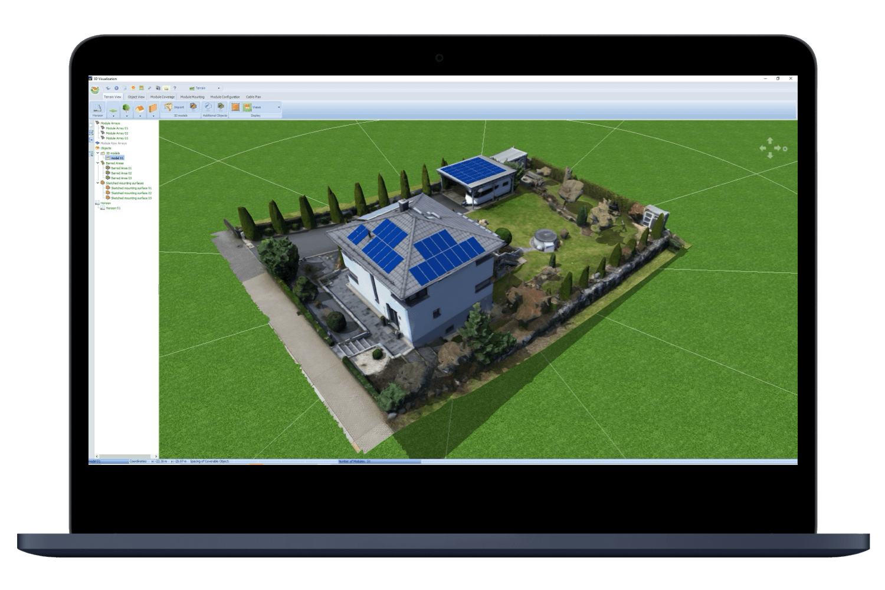The height and width of the screenshot is (590, 885).
Task: Click the icon right of Import in 3D models
Action: [193, 107]
